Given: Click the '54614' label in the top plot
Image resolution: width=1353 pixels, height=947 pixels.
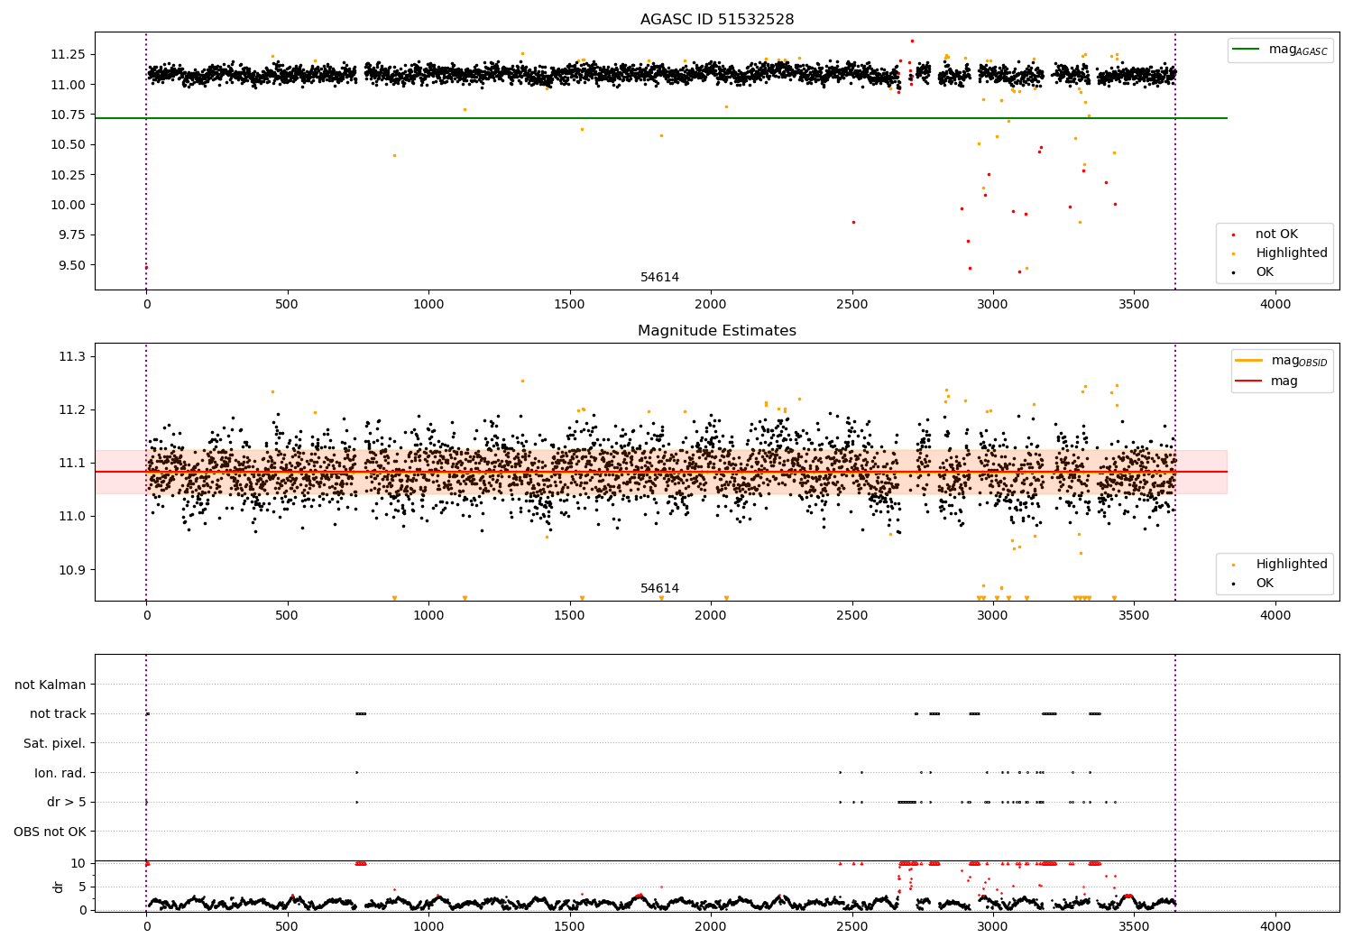Looking at the screenshot, I should [659, 278].
